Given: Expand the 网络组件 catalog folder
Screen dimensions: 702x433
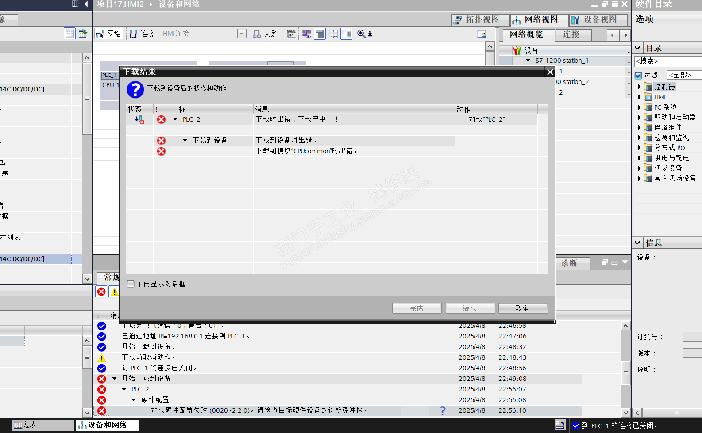Looking at the screenshot, I should point(639,128).
